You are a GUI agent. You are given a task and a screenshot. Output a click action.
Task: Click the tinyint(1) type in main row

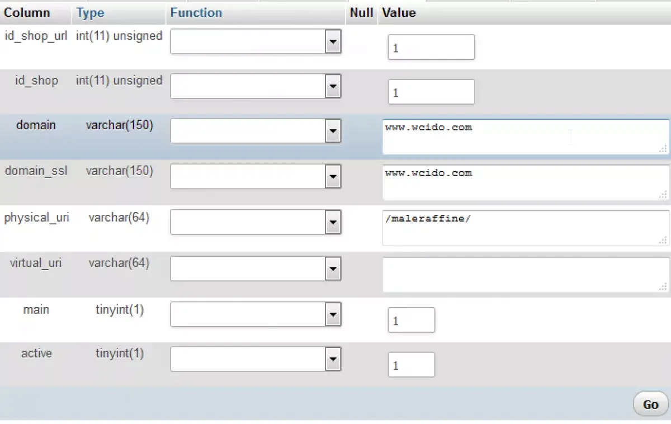[x=120, y=309]
